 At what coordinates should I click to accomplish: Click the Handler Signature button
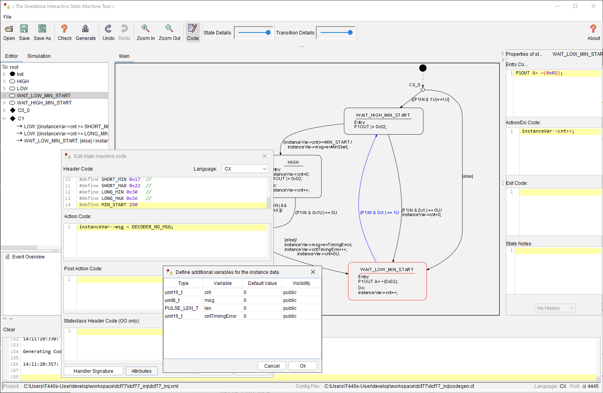[93, 370]
